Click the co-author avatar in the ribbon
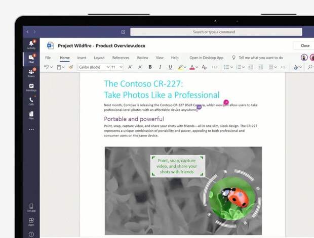The width and height of the screenshot is (314, 238). click(x=304, y=58)
